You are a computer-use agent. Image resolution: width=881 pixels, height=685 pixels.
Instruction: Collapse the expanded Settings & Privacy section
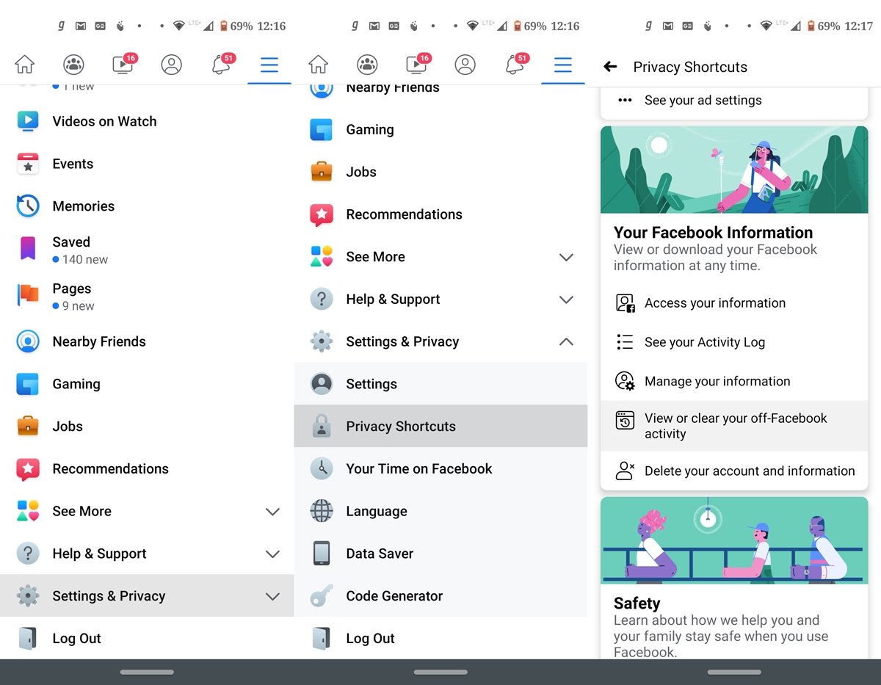(x=440, y=341)
